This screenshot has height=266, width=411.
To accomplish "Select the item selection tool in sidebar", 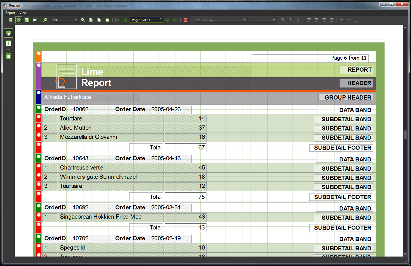I will (x=8, y=33).
